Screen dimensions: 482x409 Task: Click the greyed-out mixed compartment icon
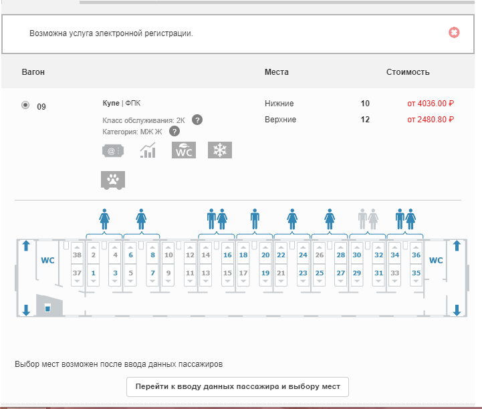368,218
